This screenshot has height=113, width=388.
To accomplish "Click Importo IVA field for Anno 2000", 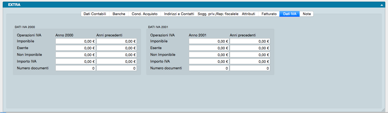I will tap(75, 61).
